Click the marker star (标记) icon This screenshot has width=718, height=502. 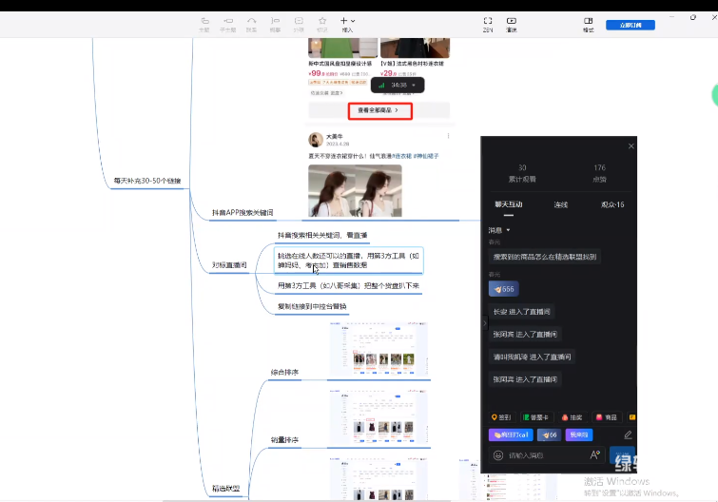tap(322, 21)
